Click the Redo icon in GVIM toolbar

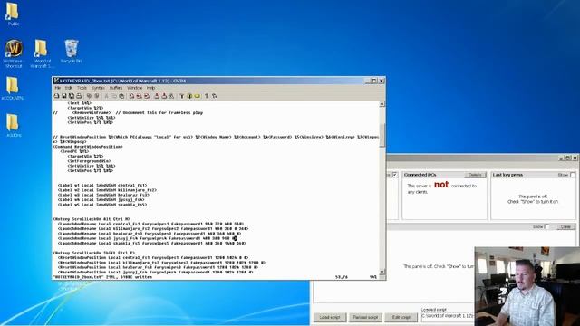click(97, 96)
